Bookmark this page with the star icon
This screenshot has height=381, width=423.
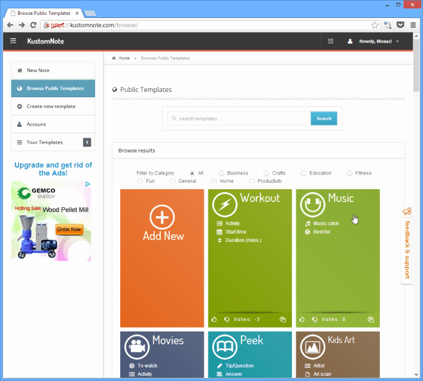pyautogui.click(x=375, y=25)
